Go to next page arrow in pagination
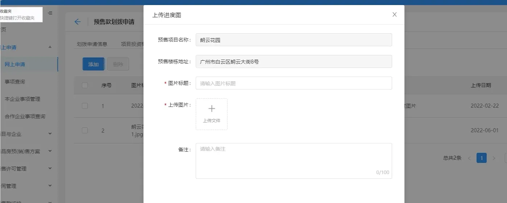The width and height of the screenshot is (507, 203). point(494,158)
